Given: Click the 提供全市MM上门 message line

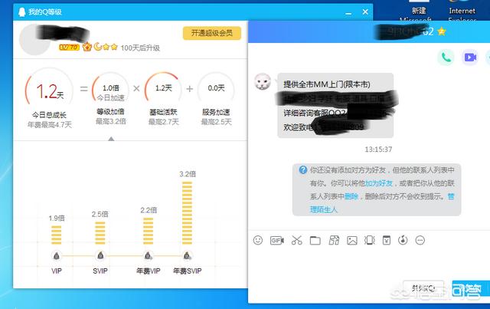Looking at the screenshot, I should pyautogui.click(x=327, y=84).
